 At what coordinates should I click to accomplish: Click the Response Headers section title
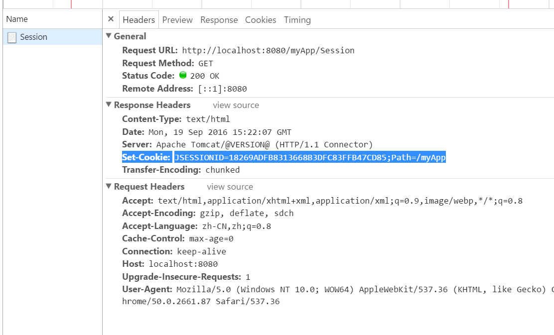(x=152, y=105)
